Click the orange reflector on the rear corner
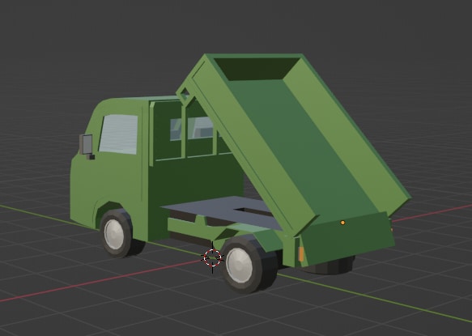This screenshot has height=336, width=472. [x=301, y=254]
